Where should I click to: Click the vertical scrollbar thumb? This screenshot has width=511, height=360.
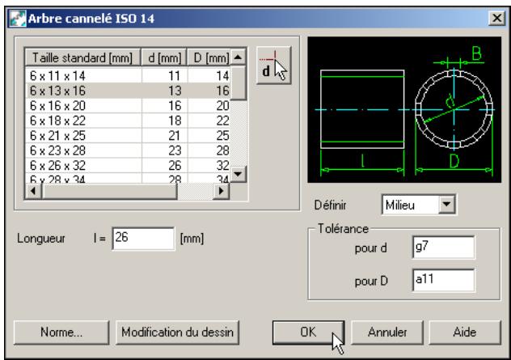(238, 83)
